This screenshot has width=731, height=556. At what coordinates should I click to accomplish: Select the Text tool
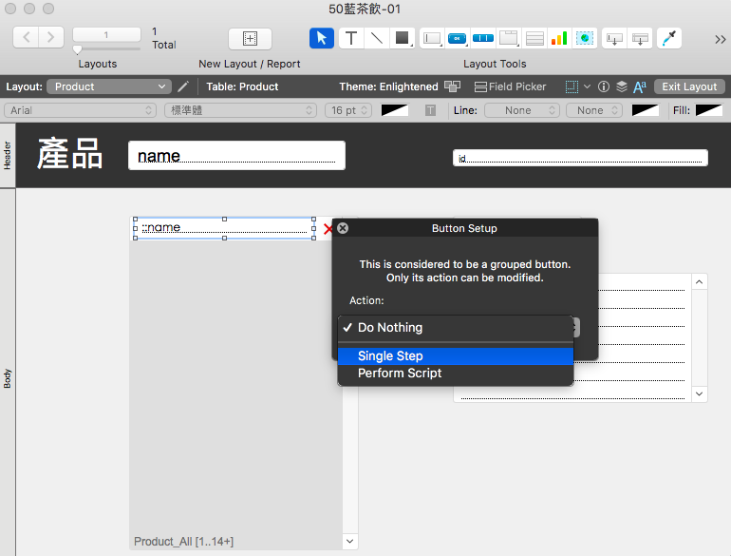[351, 38]
